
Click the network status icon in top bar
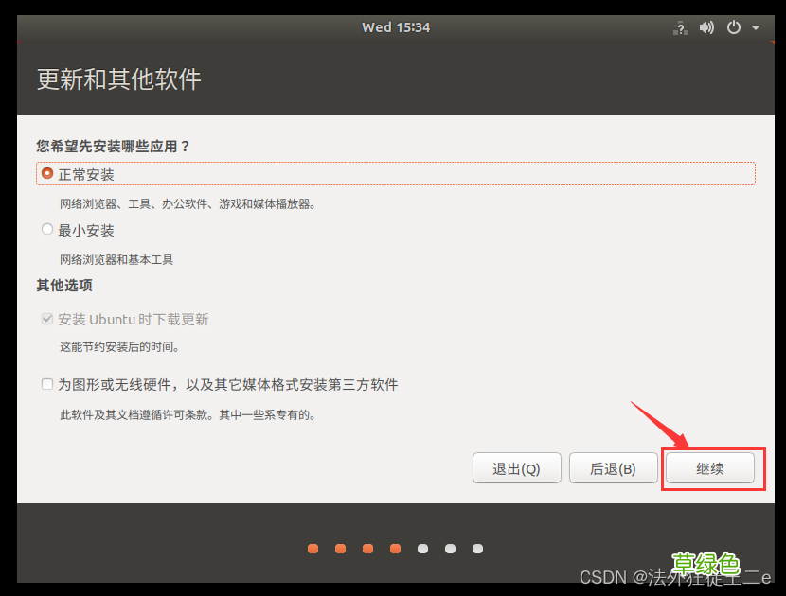point(680,27)
